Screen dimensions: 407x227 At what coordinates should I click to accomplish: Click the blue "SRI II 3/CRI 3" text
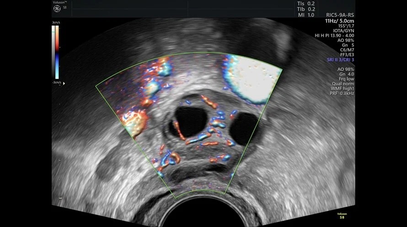341,60
